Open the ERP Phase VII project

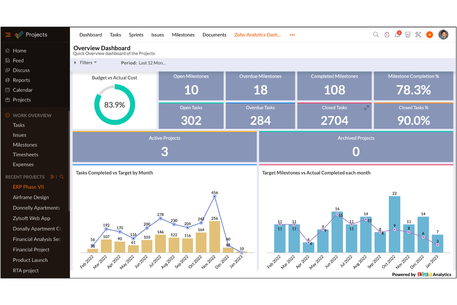coord(28,187)
